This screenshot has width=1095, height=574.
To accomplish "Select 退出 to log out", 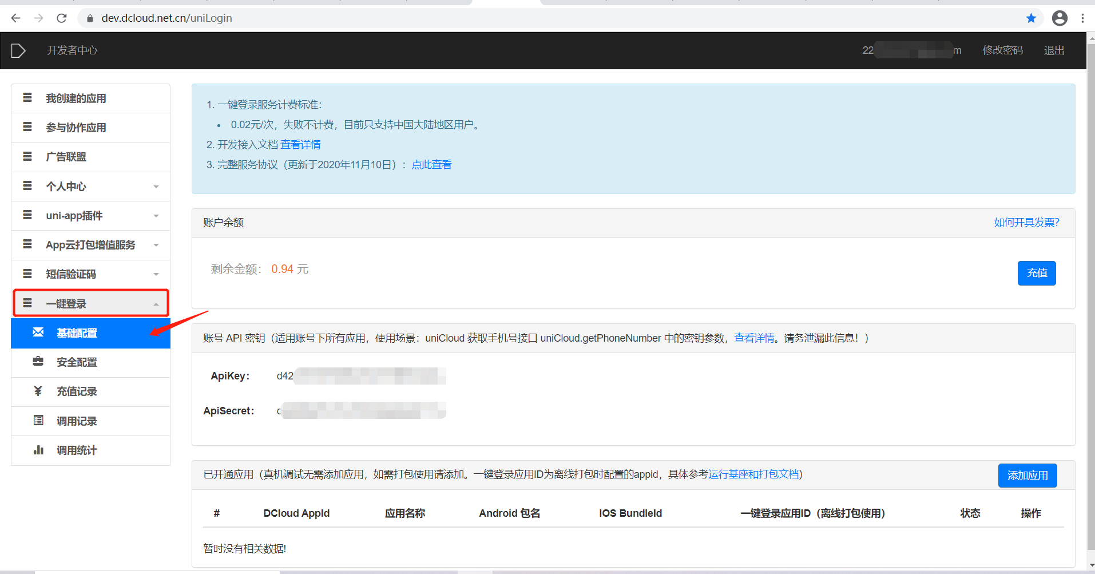I will tap(1054, 50).
